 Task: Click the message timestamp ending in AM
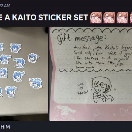5,6
